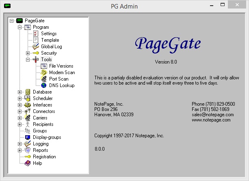Expand the Reports node
The image size is (249, 181).
[19, 150]
